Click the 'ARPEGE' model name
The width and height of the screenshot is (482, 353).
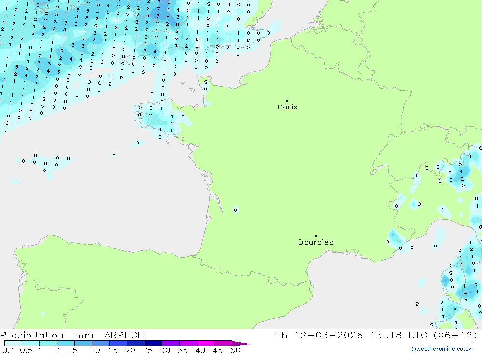click(124, 335)
